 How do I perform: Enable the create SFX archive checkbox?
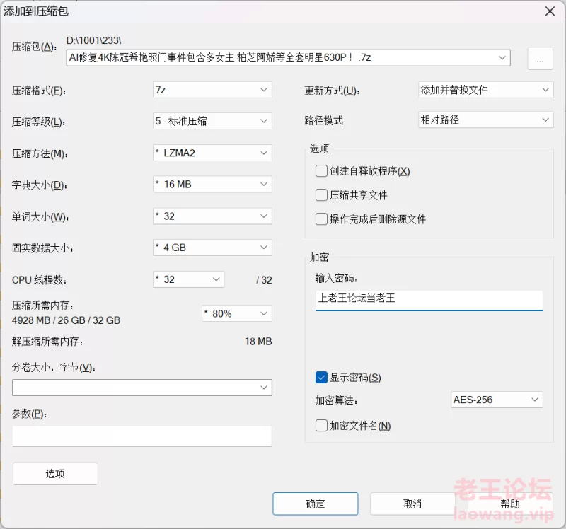pos(322,171)
